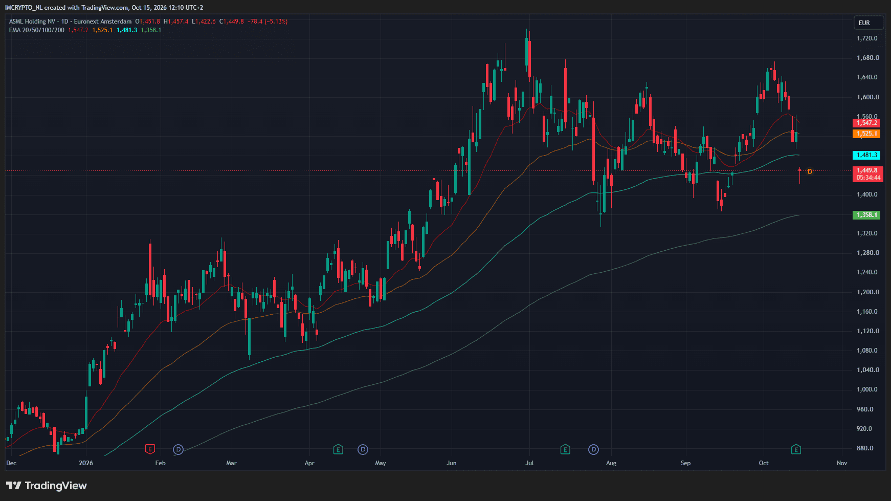Click the current price label 1,449.8 with countdown
The width and height of the screenshot is (891, 501).
[867, 174]
